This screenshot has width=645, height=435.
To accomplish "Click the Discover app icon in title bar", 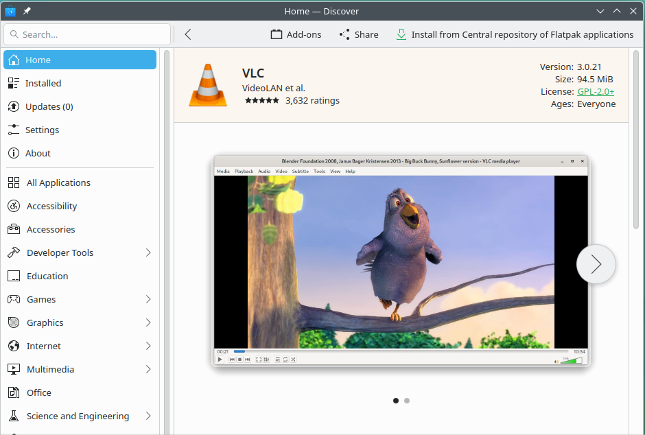I will [x=10, y=11].
